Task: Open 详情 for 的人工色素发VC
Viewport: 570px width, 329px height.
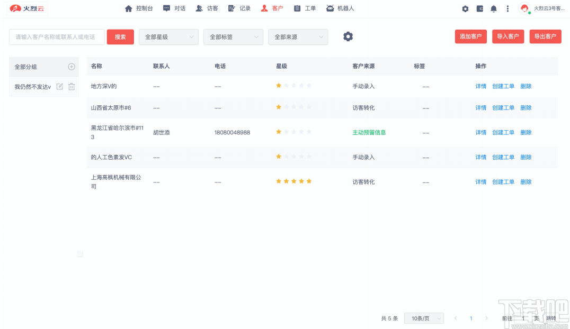Action: coord(480,157)
